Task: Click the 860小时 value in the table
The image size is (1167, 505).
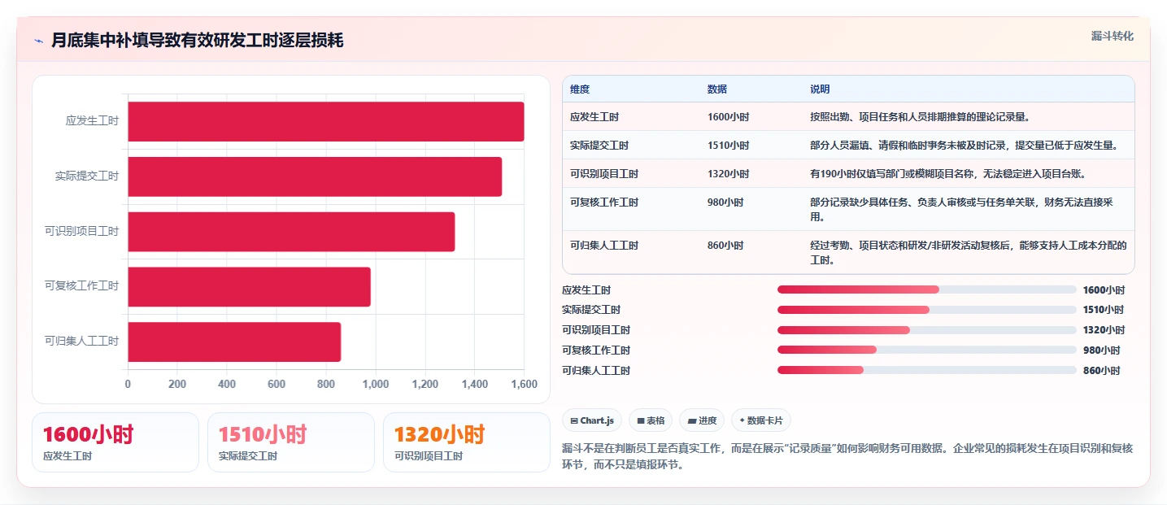Action: tap(725, 246)
